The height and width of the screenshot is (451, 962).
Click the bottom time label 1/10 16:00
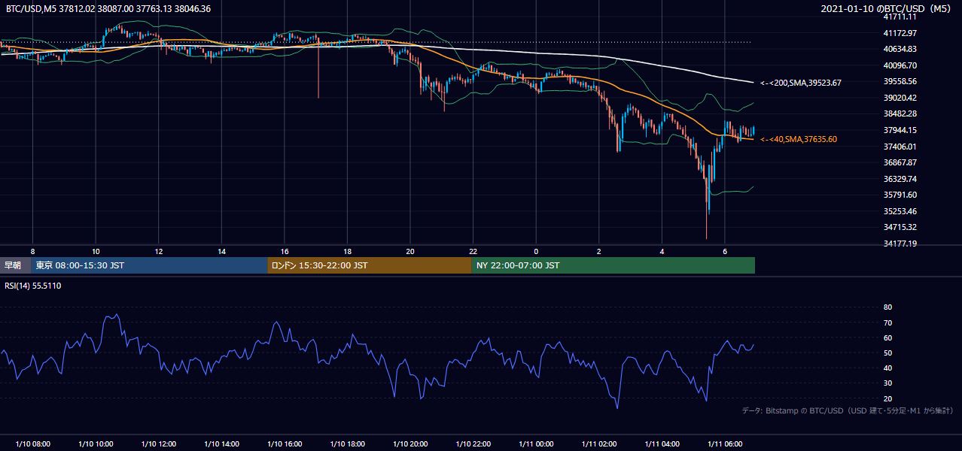(284, 444)
